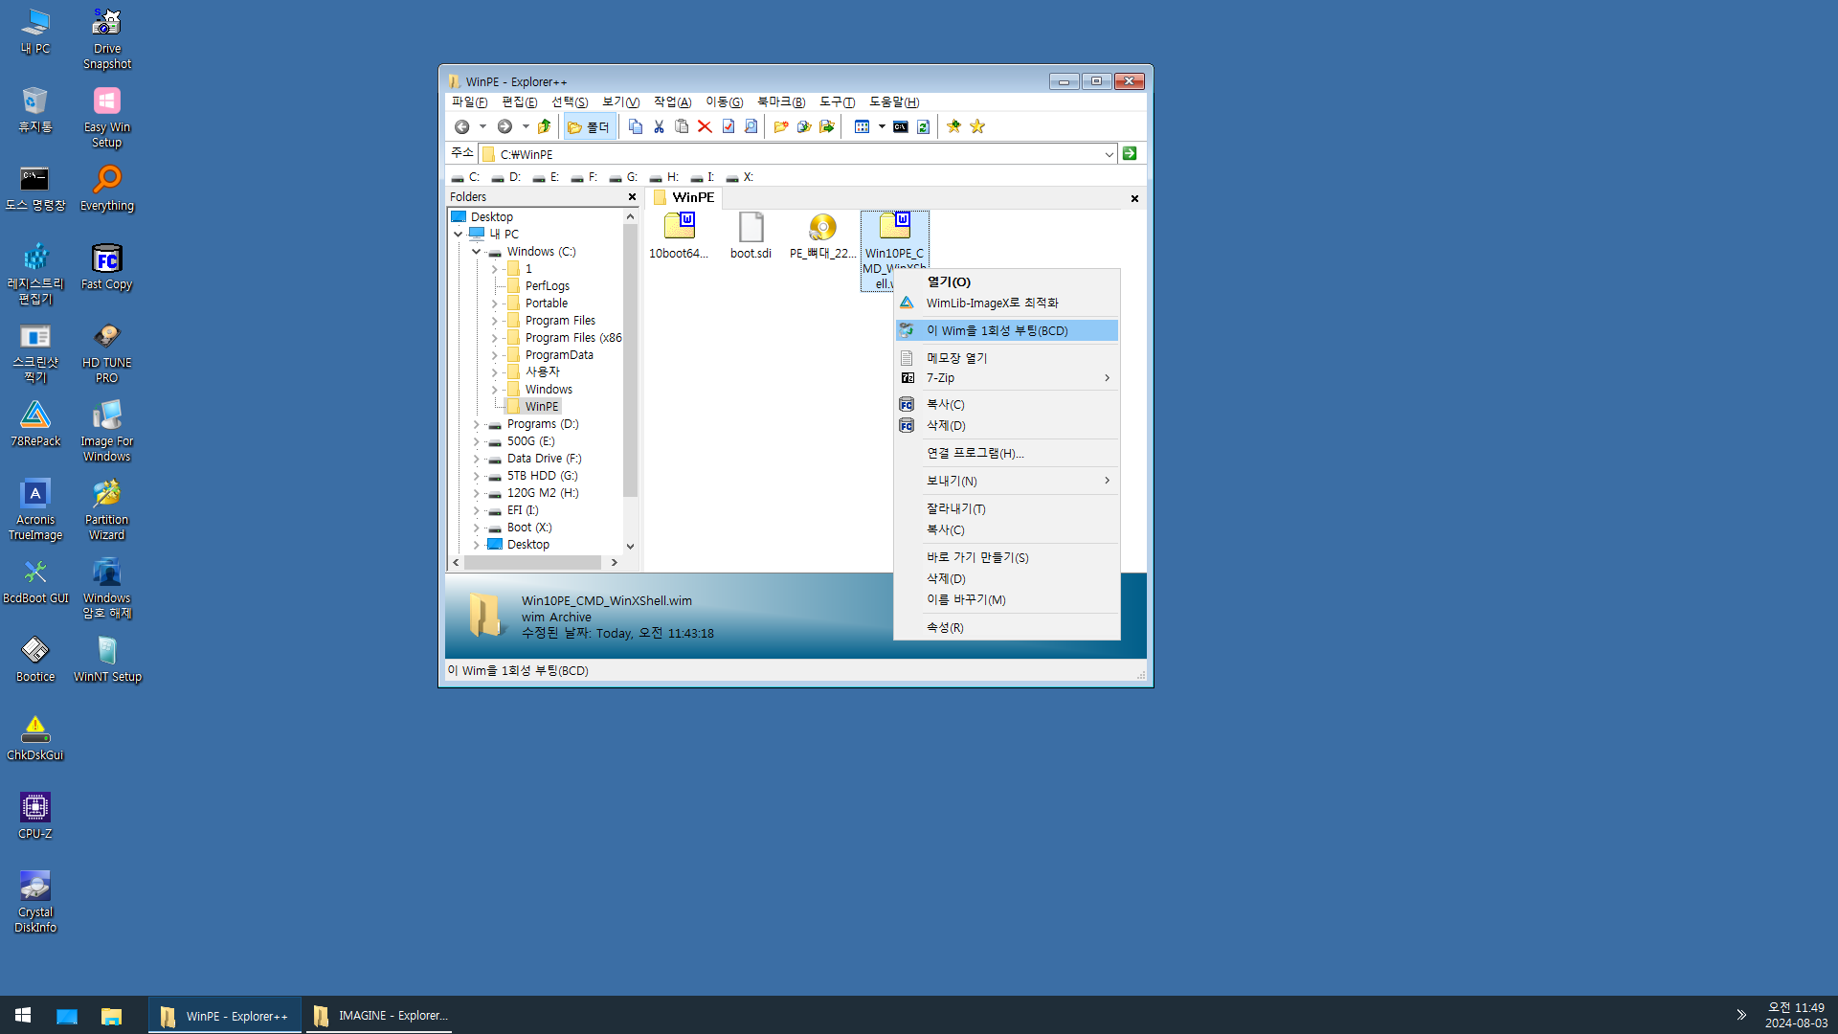Click the Back navigation arrow in Explorer++
1838x1034 pixels.
461,126
